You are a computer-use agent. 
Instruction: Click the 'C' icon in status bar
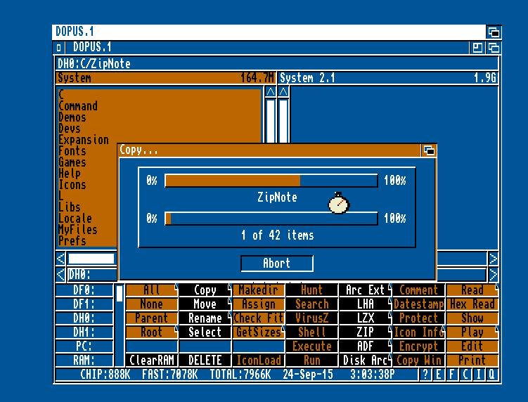[465, 375]
